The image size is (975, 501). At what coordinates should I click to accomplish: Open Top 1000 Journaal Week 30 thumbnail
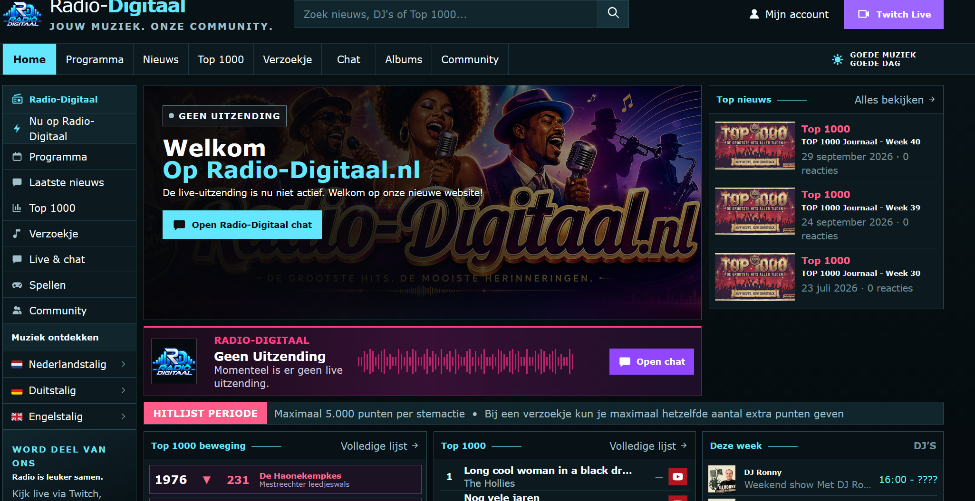[x=755, y=277]
